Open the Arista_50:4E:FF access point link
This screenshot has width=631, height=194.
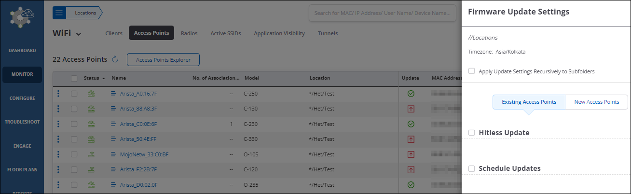coord(138,139)
